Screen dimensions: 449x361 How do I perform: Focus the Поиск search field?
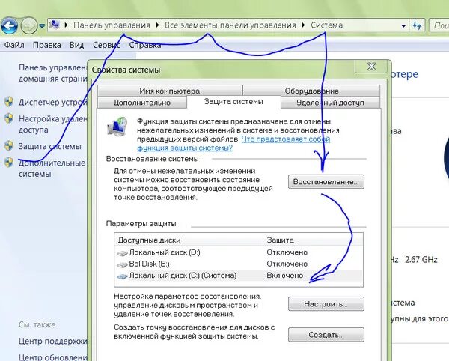[x=439, y=25]
